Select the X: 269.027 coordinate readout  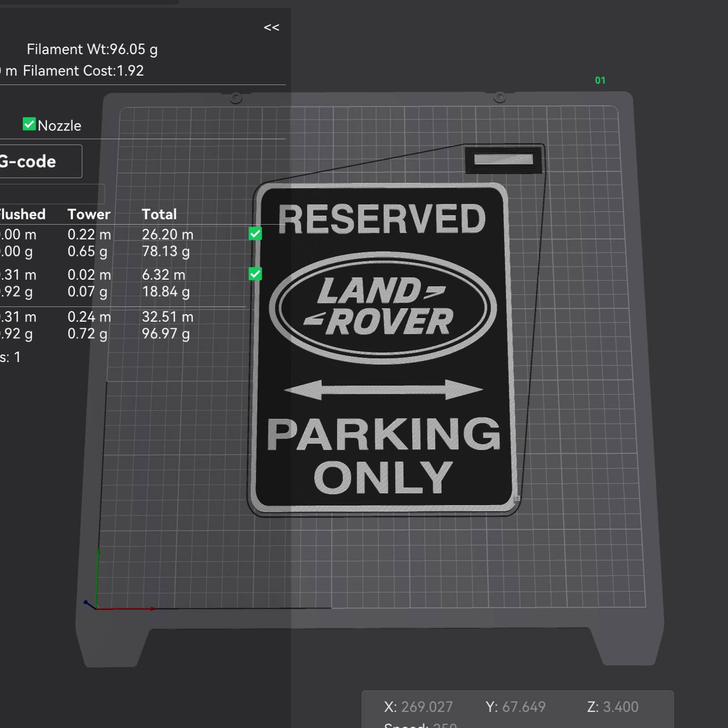tap(418, 707)
